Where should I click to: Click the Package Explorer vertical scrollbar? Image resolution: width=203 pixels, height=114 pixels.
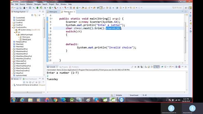(44, 28)
